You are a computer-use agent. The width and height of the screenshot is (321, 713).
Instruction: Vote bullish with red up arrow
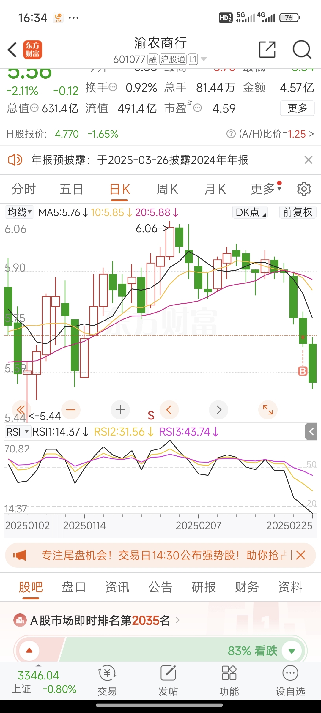tap(29, 651)
